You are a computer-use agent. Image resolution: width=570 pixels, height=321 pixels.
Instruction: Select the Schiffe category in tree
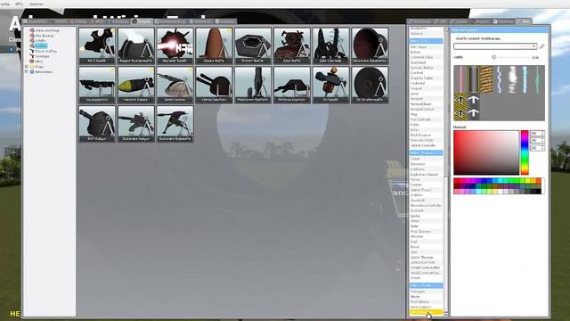coord(40,41)
